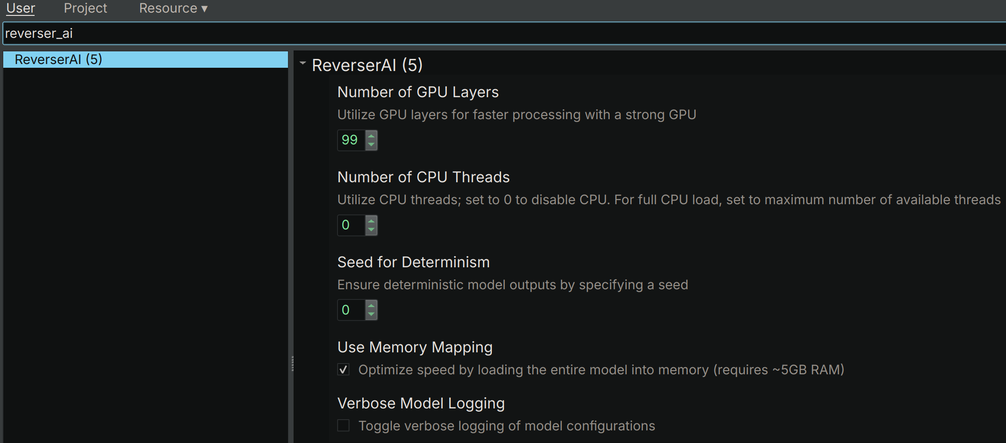Click the Seed for Determinism value field
The width and height of the screenshot is (1006, 443).
click(x=351, y=310)
